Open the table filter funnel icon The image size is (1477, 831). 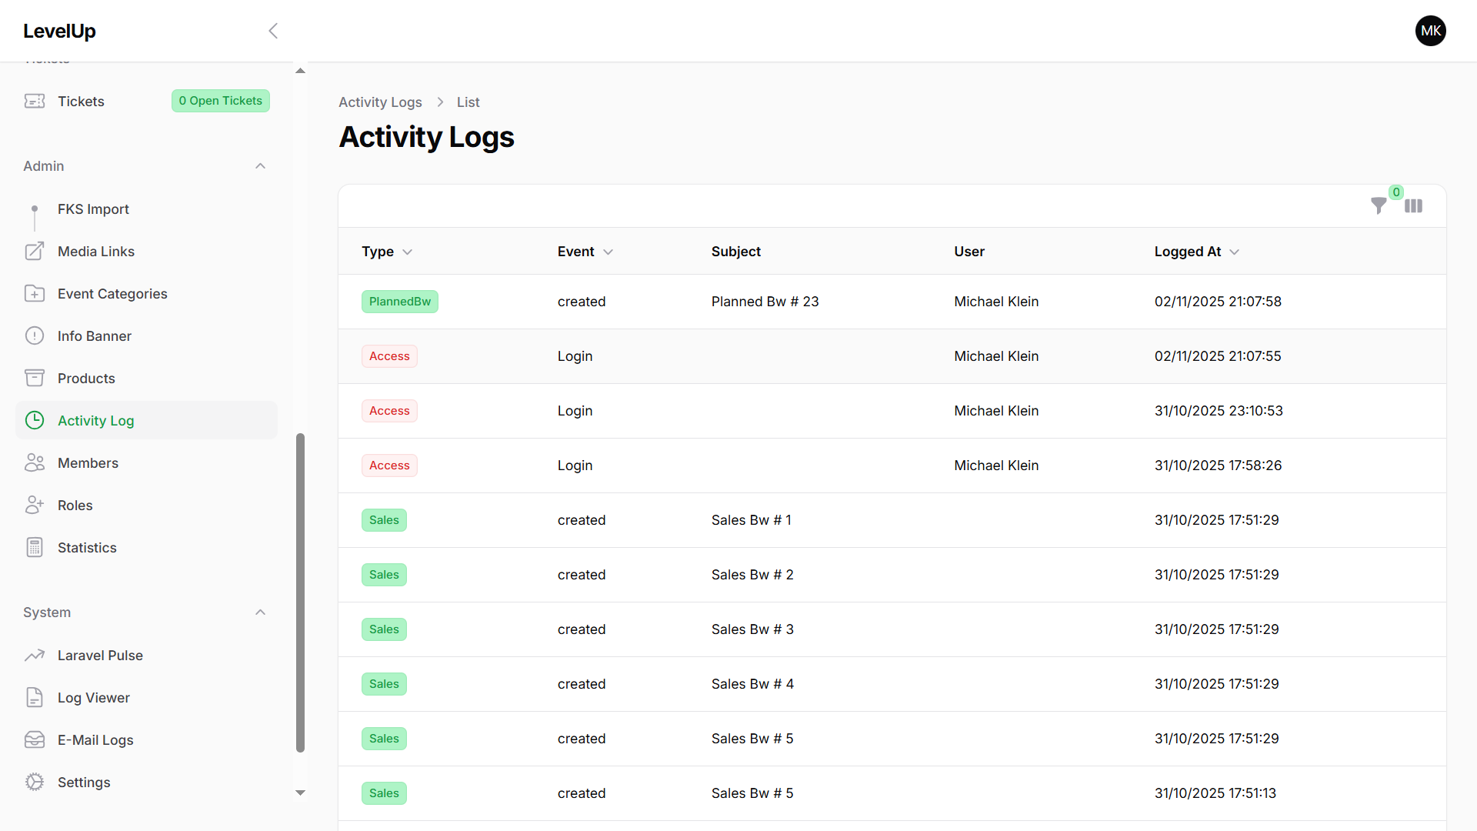tap(1379, 206)
